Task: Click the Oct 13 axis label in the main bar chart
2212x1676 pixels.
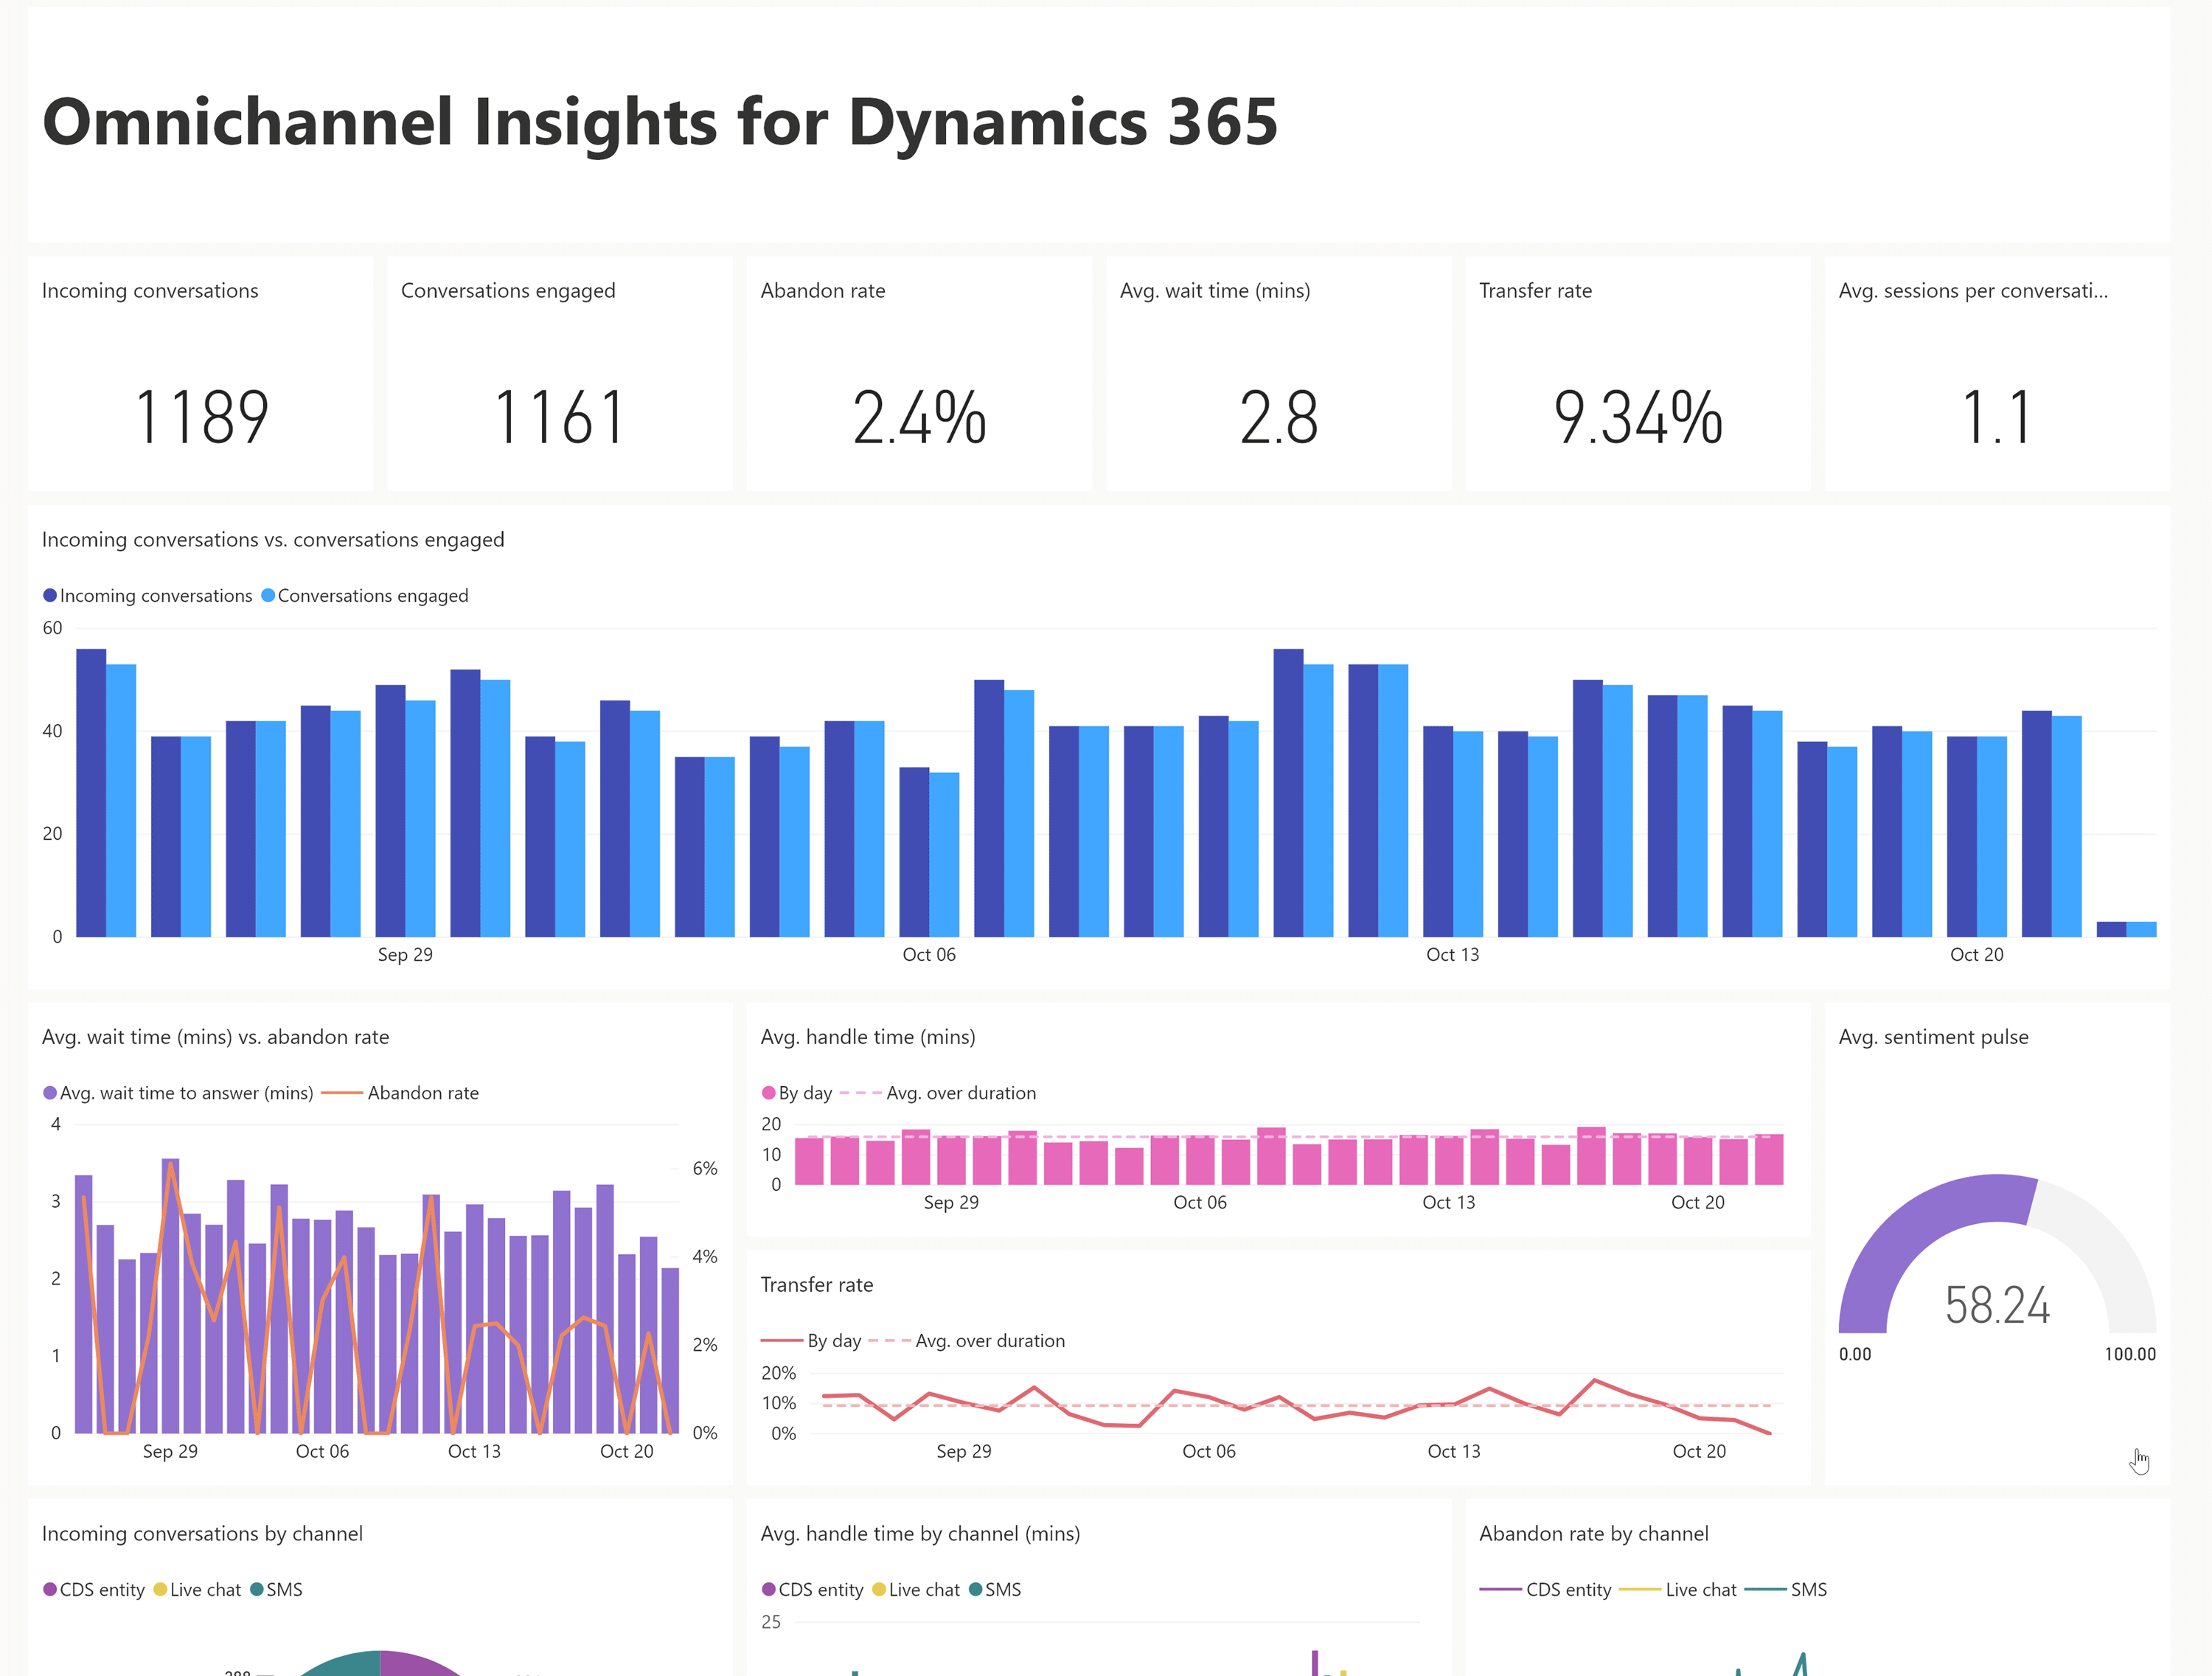Action: click(x=1453, y=955)
